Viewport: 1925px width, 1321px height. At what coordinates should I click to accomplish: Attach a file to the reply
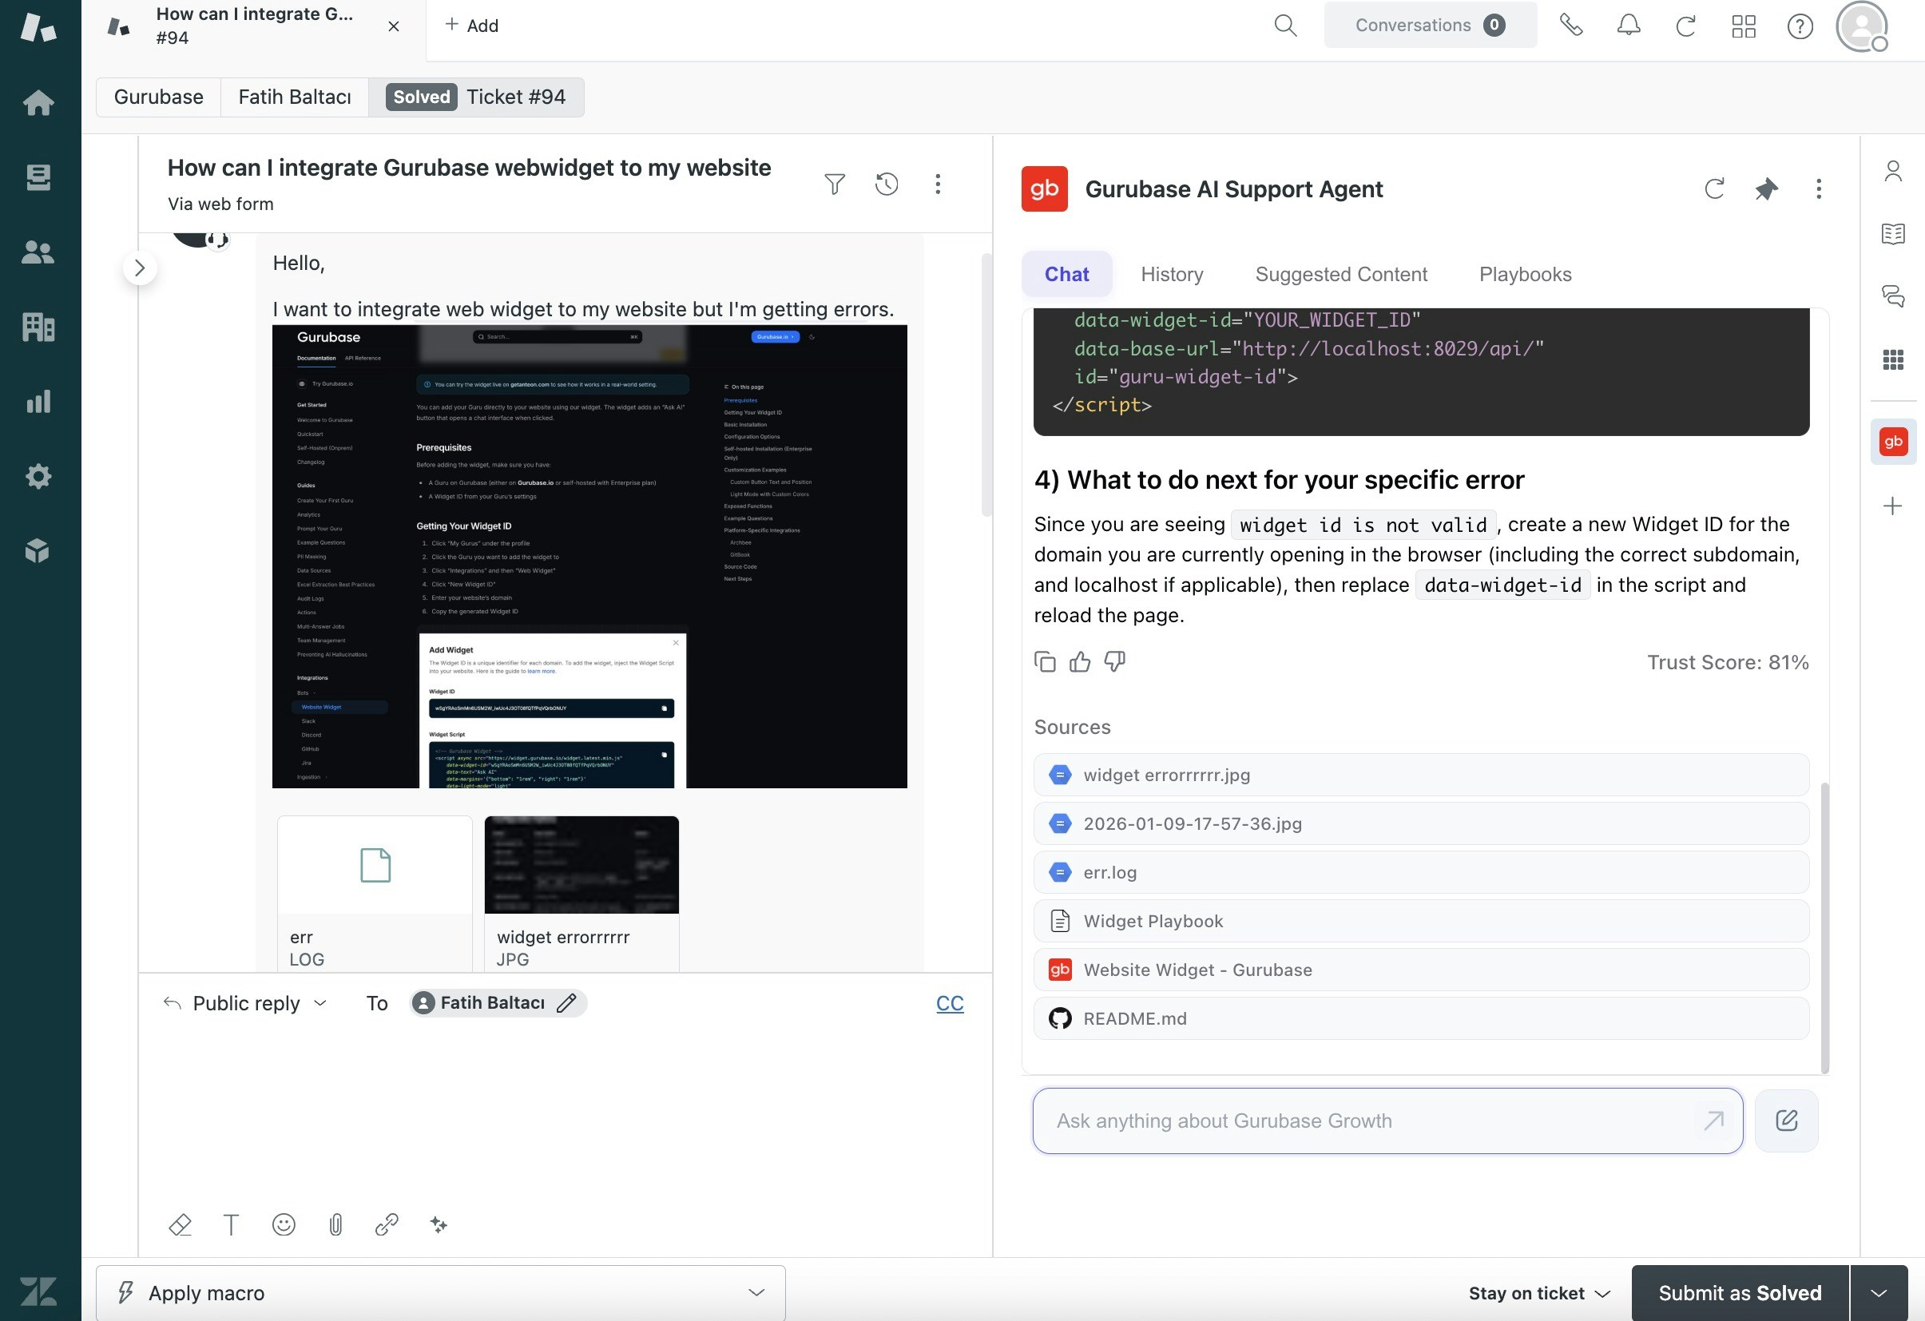click(335, 1225)
